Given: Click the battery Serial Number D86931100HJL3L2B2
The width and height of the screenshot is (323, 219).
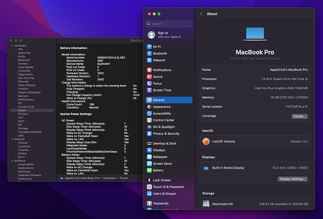Looking at the screenshot, I should tap(111, 58).
